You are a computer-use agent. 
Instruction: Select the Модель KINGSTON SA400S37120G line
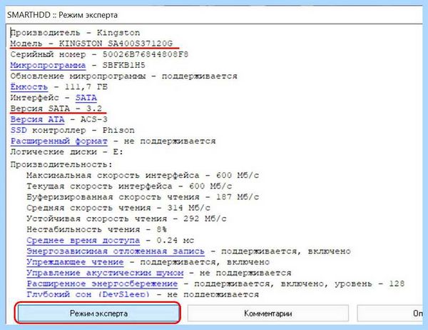pos(91,44)
